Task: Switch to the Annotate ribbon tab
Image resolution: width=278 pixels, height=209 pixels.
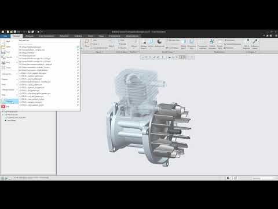Action: 64,36
